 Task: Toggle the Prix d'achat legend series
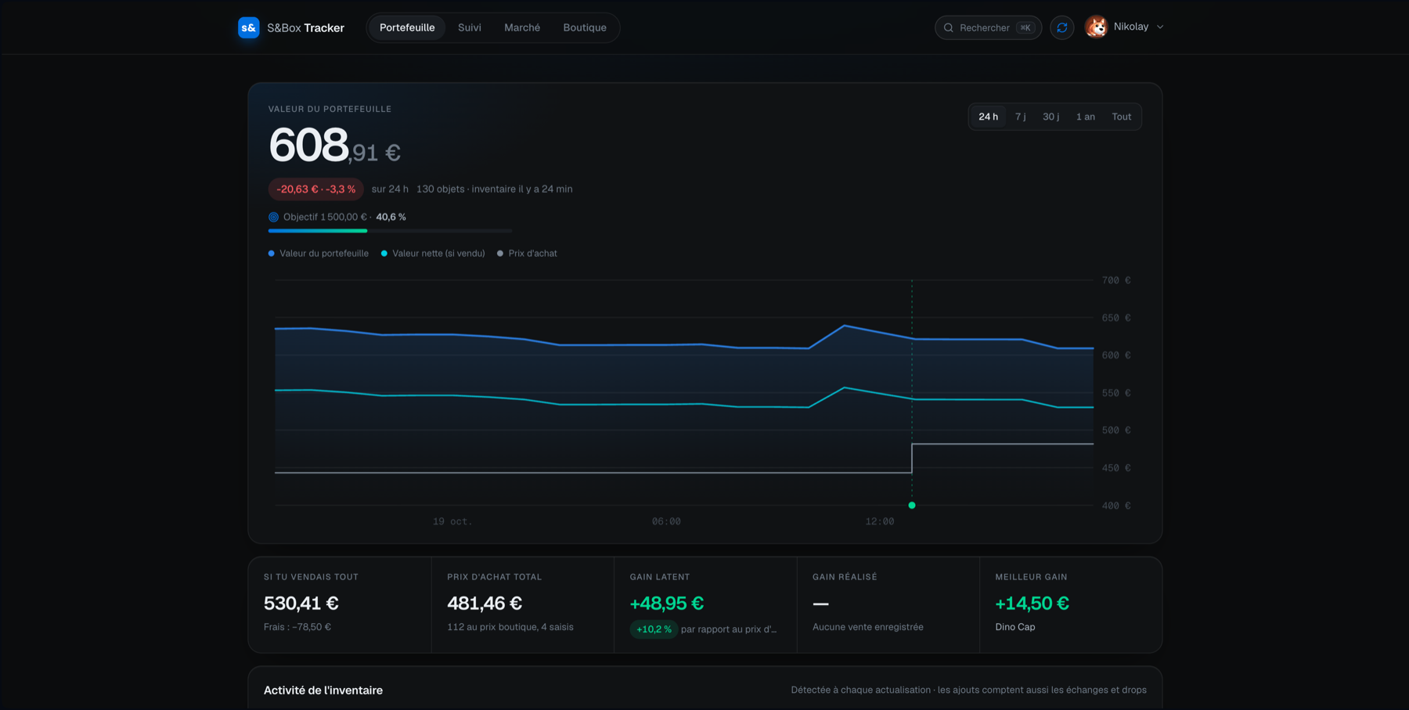[528, 254]
